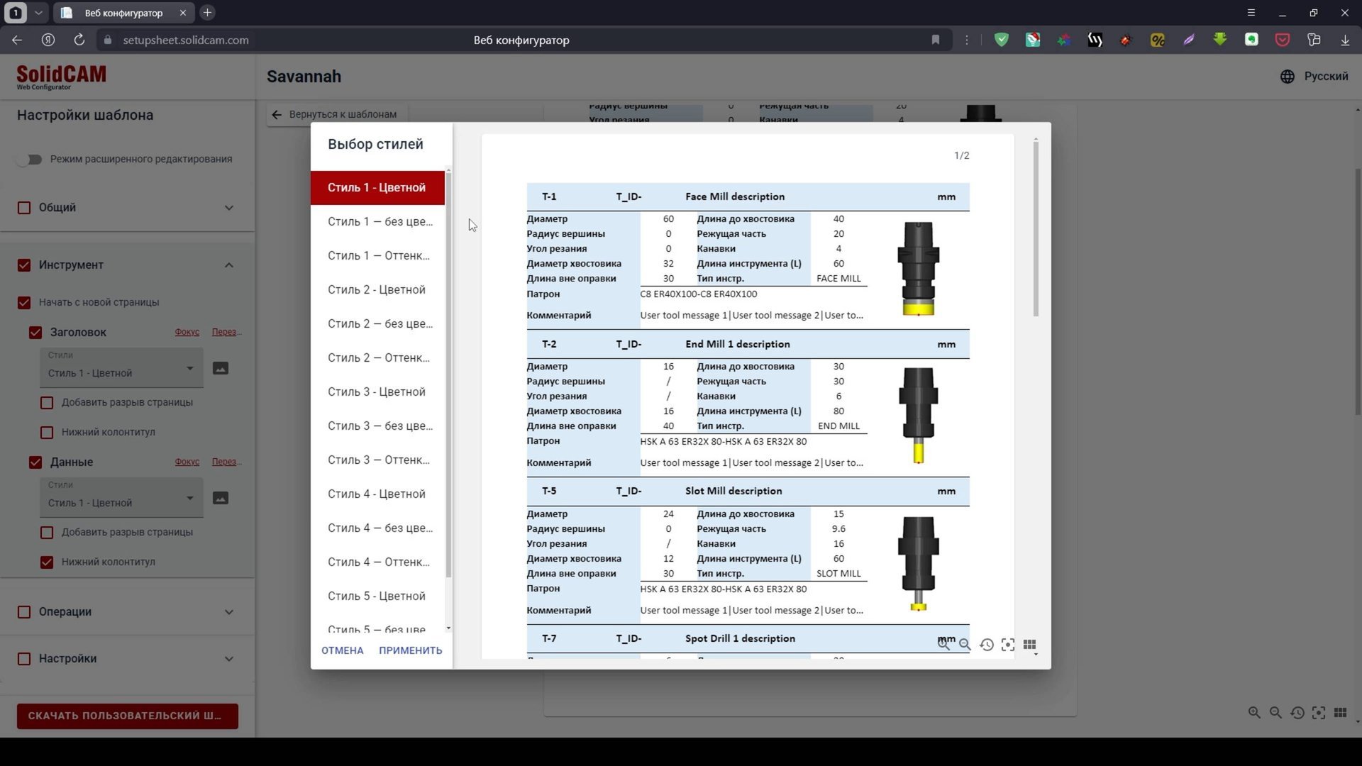This screenshot has width=1362, height=766.
Task: Open the Заголовок styles dropdown
Action: (121, 368)
